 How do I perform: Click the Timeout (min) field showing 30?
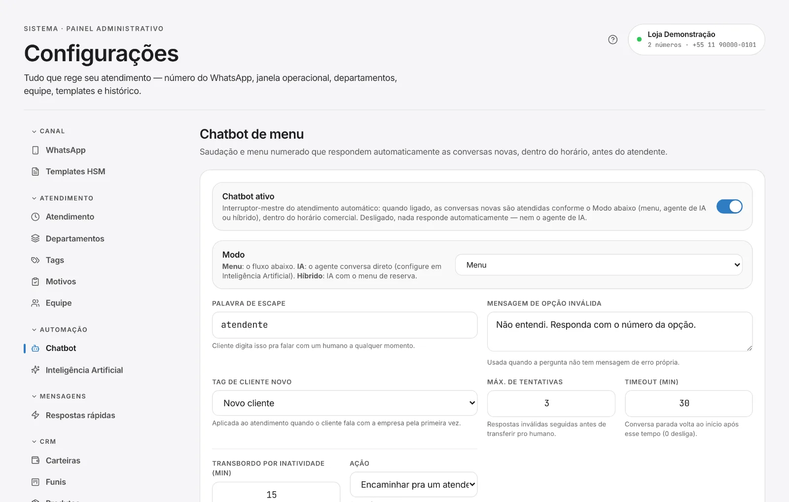coord(688,403)
